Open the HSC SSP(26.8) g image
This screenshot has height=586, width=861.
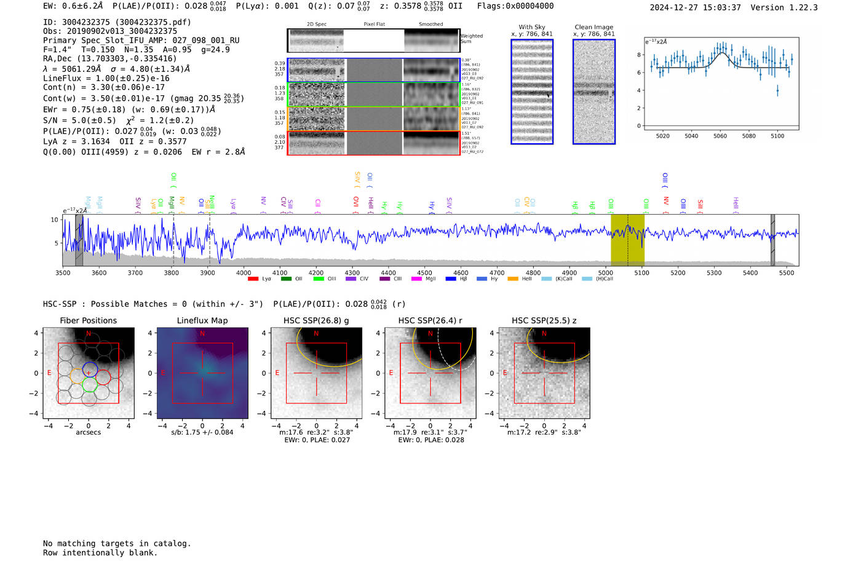point(316,373)
